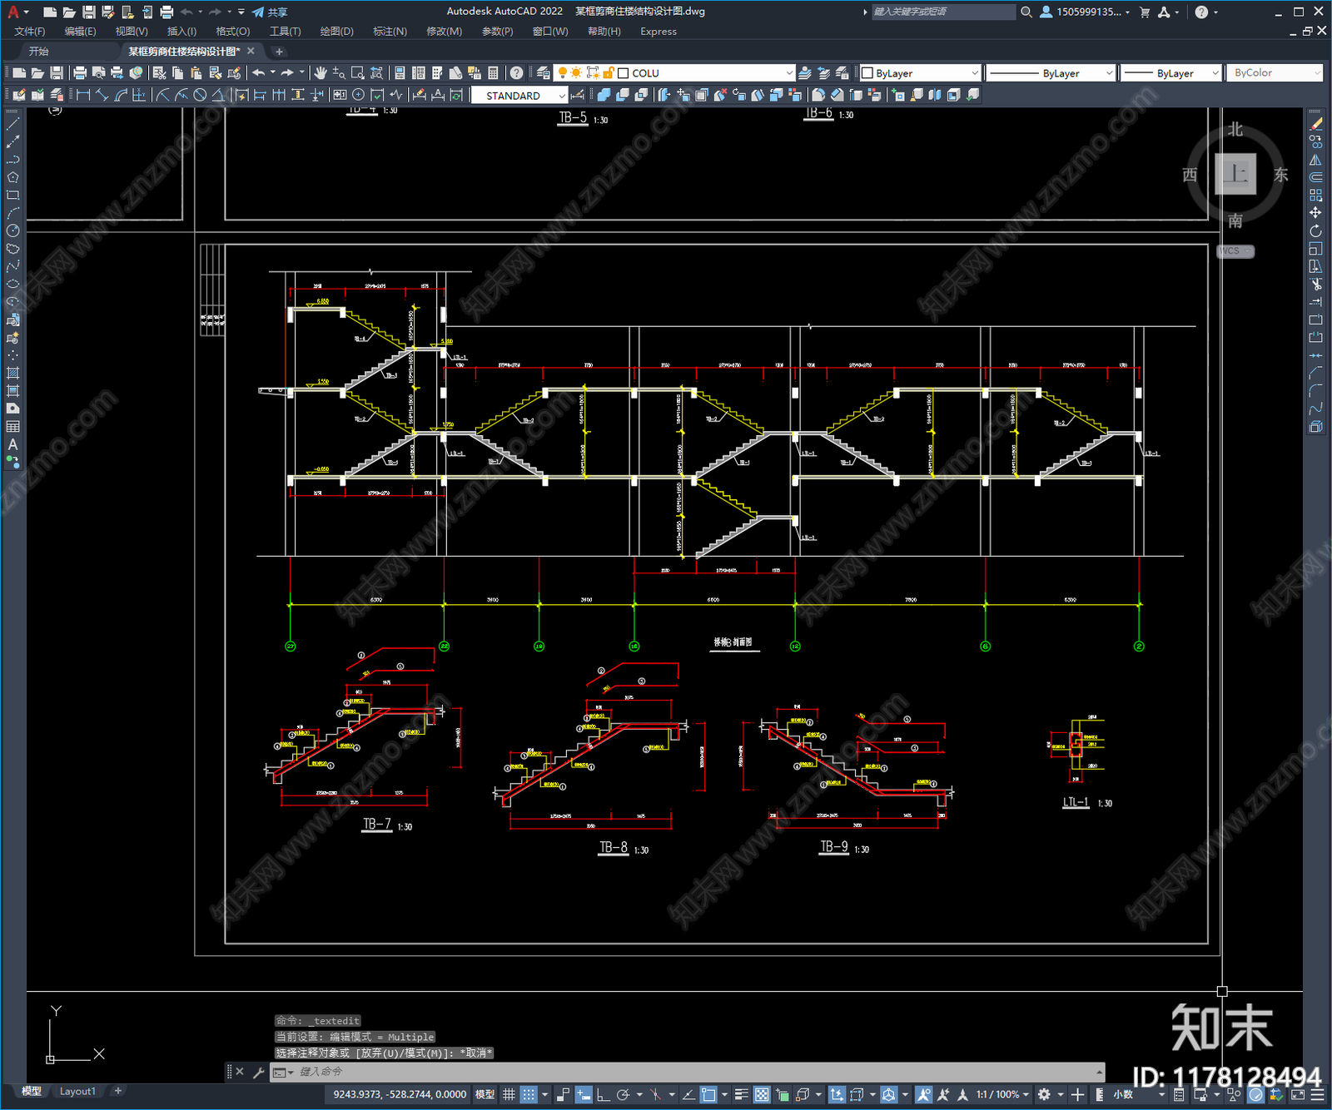This screenshot has height=1110, width=1332.
Task: Switch to the 开始 tab
Action: coord(39,52)
